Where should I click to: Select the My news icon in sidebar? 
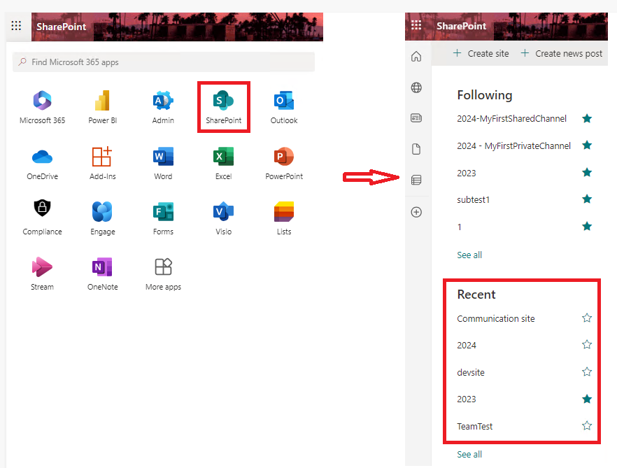(x=416, y=118)
